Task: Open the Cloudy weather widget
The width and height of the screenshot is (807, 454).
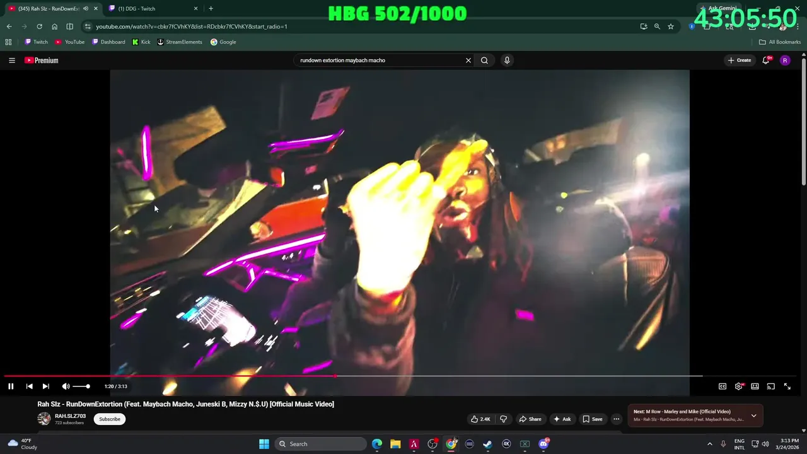Action: (21, 444)
